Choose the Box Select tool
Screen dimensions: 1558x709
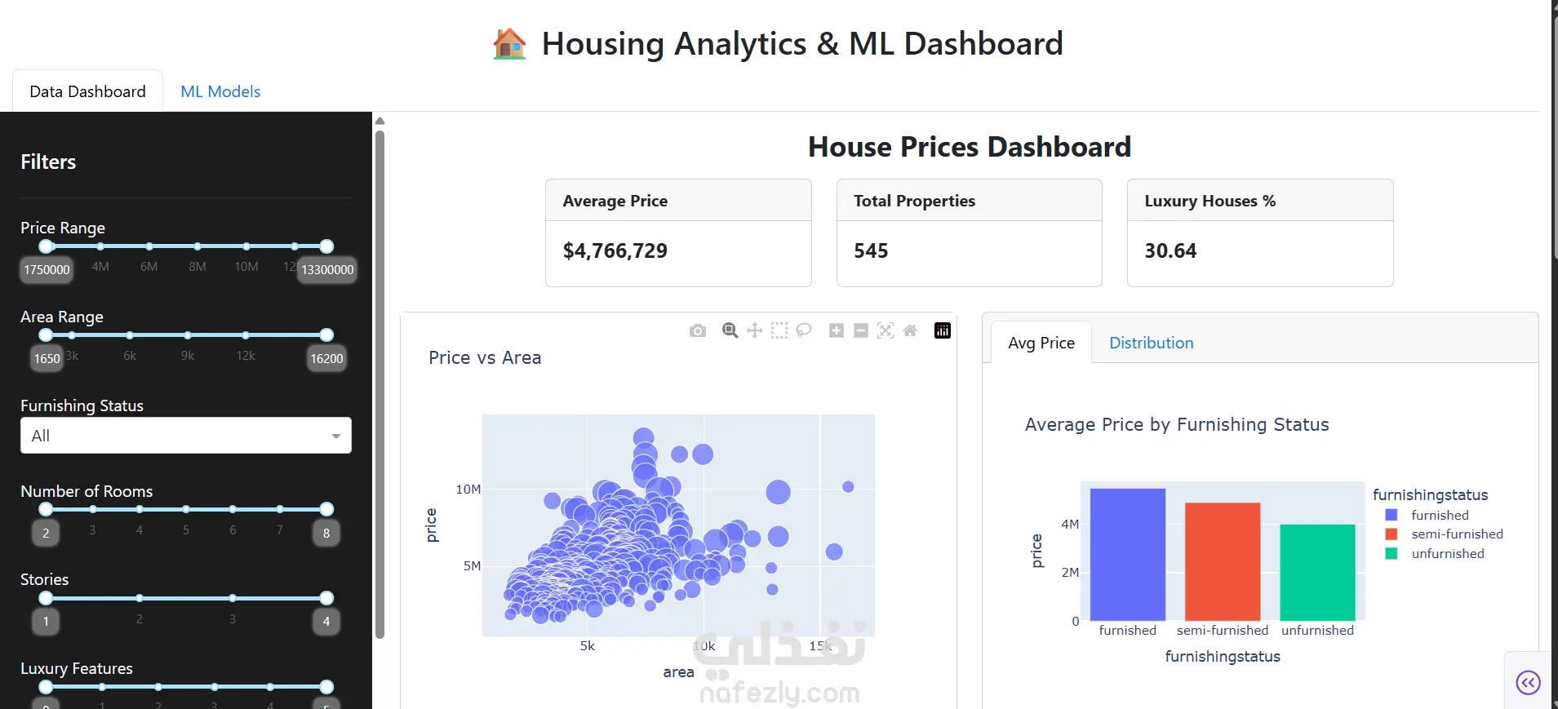tap(779, 330)
